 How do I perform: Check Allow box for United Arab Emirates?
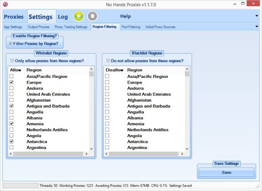pyautogui.click(x=11, y=94)
